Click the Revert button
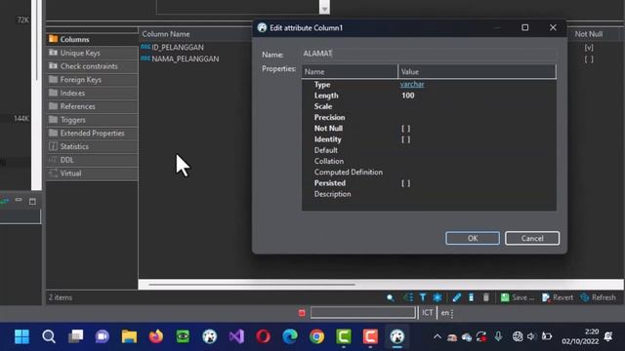 click(558, 297)
